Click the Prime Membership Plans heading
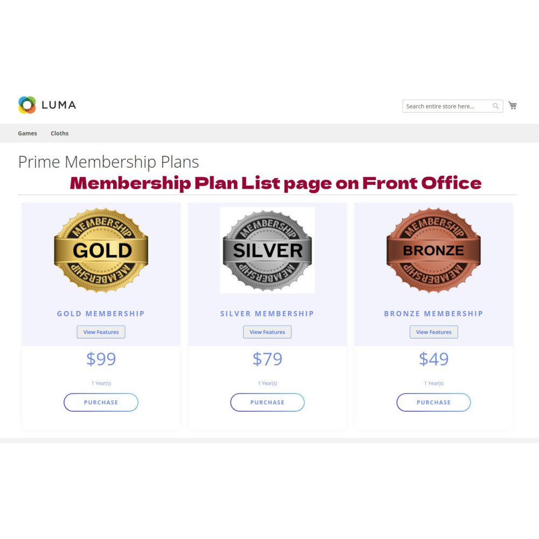This screenshot has height=539, width=539. coord(109,162)
